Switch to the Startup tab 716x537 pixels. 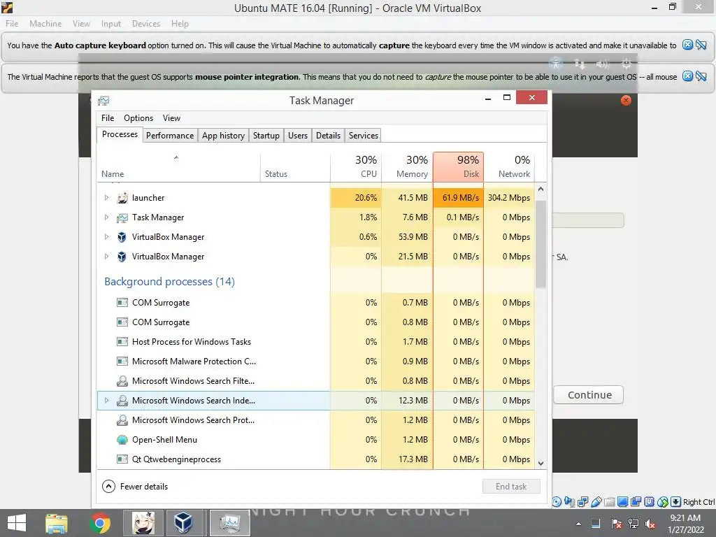(x=266, y=136)
